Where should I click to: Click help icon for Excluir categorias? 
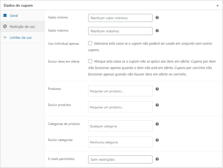pos(157,140)
